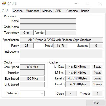Open the Mainboard tab
This screenshot has height=106, width=106.
[32, 11]
